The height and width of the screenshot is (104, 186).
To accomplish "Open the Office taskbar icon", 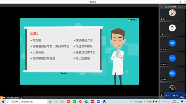I will click(x=80, y=101).
